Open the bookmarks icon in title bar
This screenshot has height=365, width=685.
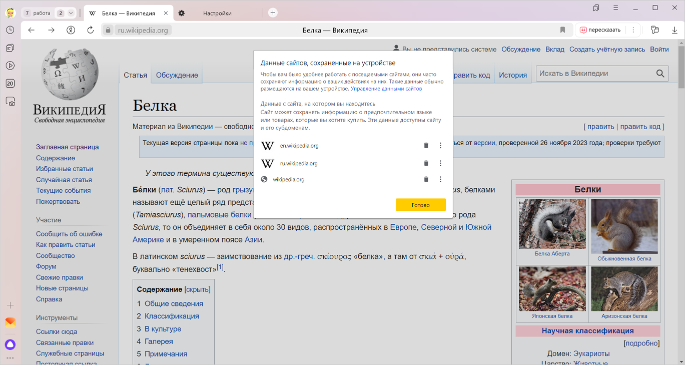(596, 8)
